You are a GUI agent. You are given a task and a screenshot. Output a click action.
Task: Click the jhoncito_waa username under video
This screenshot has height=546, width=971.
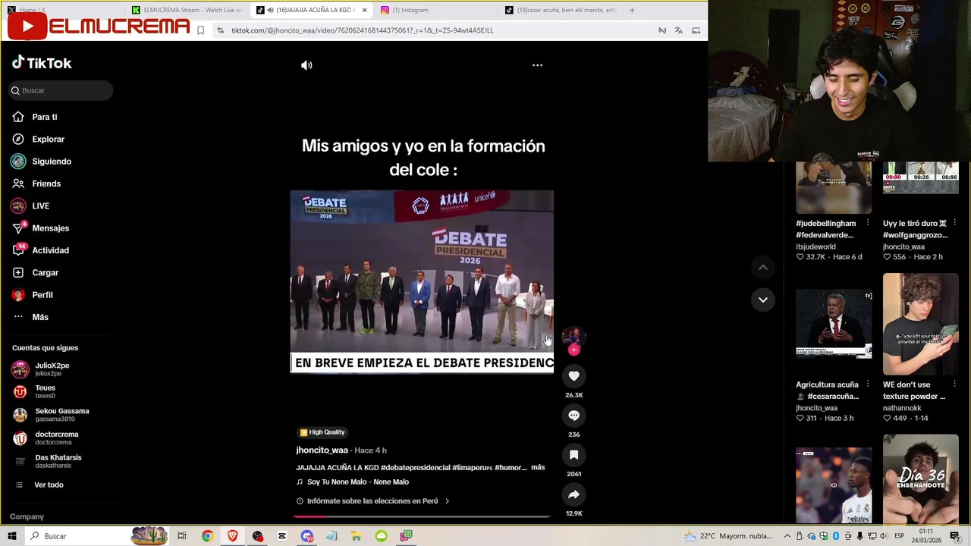click(x=322, y=450)
